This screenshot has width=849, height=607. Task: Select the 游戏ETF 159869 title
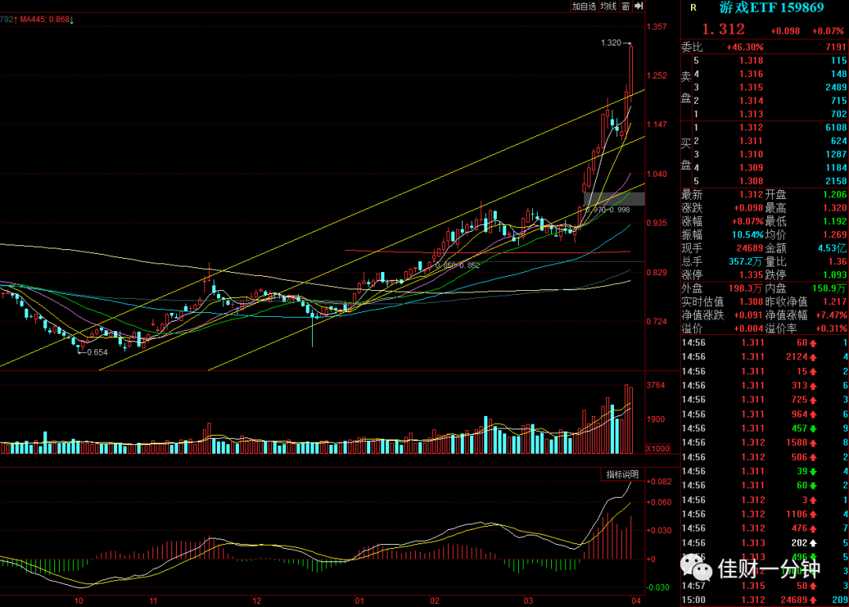[x=771, y=8]
